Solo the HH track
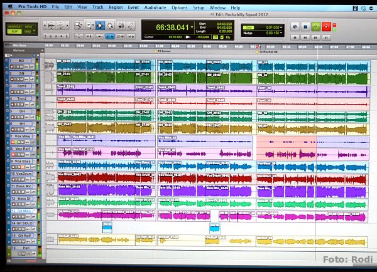Viewport: 377px width, 272px height. [x=18, y=130]
